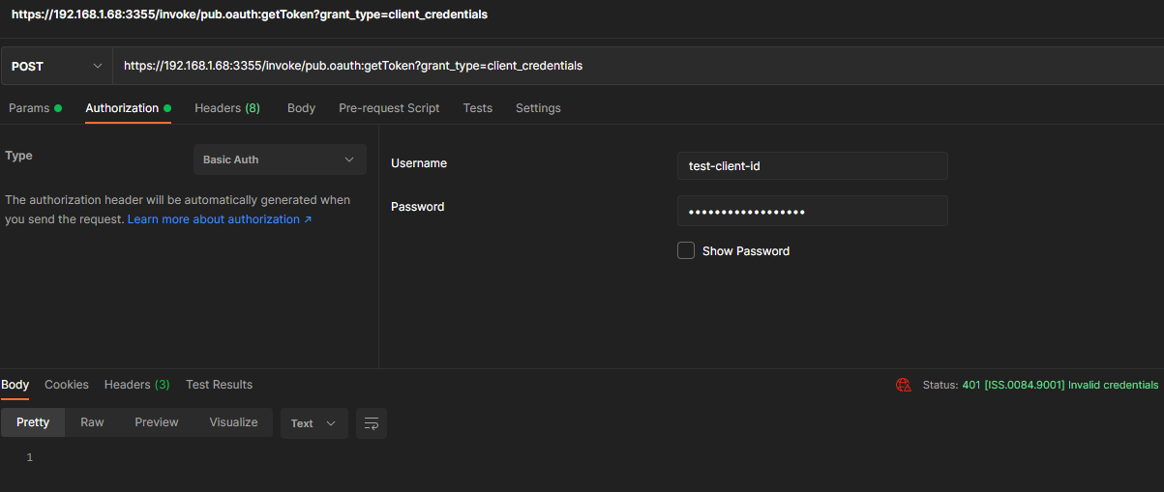Screen dimensions: 1164x492
Task: Open the POST method dropdown
Action: 56,66
